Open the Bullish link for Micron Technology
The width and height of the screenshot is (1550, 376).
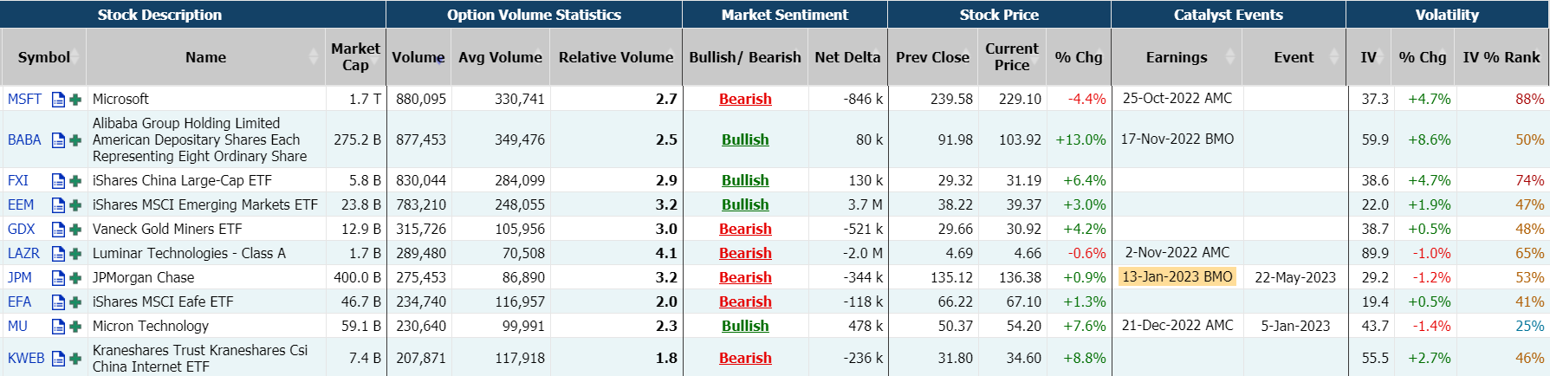click(745, 327)
